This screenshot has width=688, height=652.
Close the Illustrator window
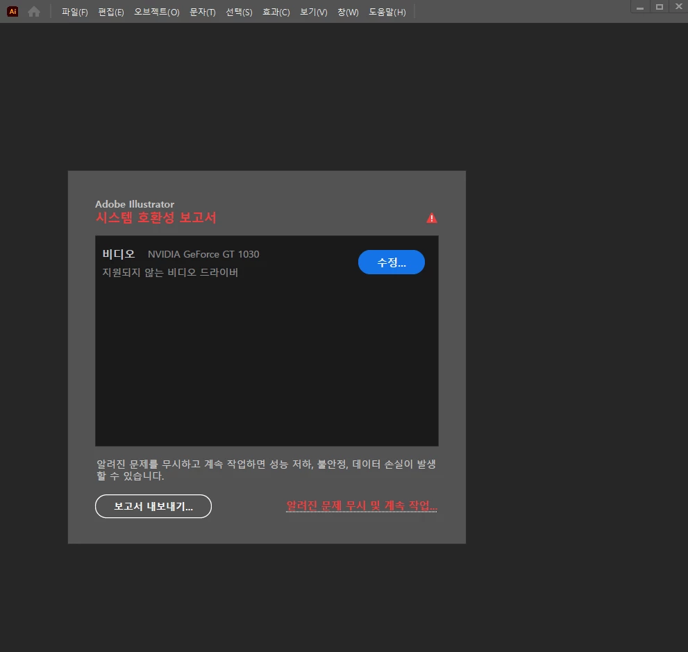tap(678, 7)
